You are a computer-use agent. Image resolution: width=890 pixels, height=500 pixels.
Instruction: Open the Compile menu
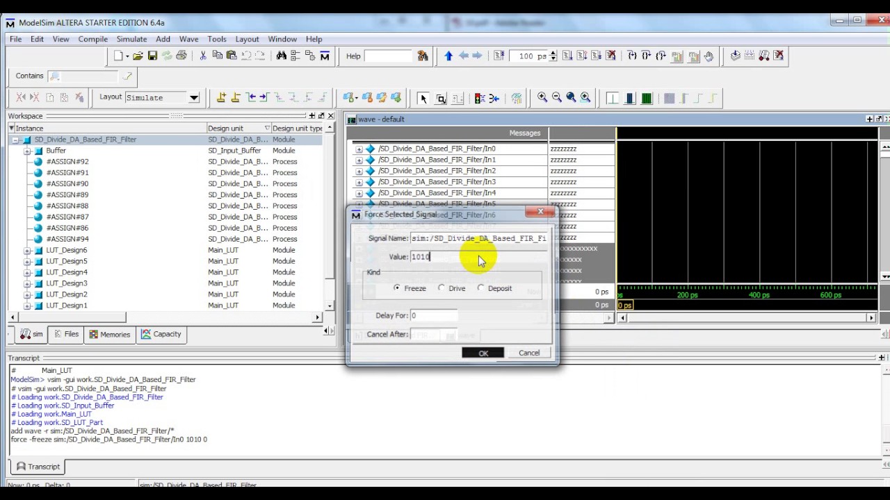click(92, 39)
